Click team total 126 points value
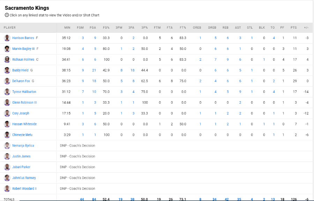This screenshot has height=201, width=314. pyautogui.click(x=294, y=199)
